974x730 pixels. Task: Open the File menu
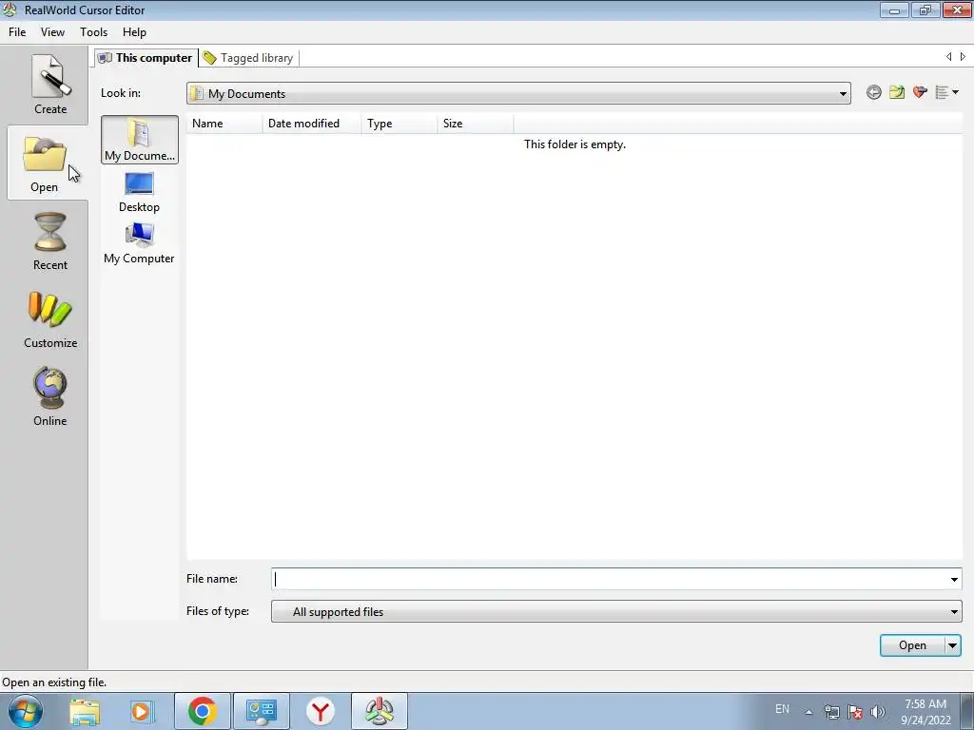[17, 32]
